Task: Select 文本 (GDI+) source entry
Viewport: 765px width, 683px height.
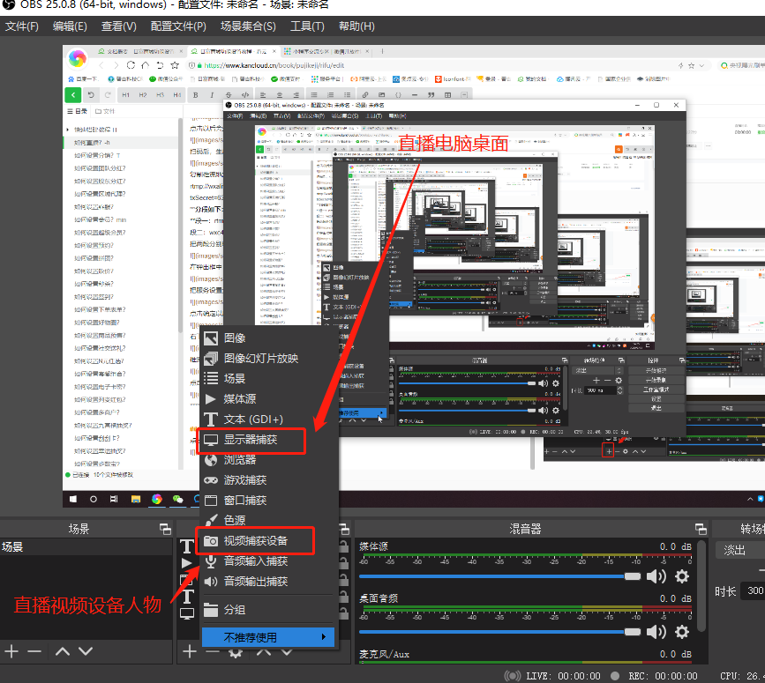Action: coord(269,419)
